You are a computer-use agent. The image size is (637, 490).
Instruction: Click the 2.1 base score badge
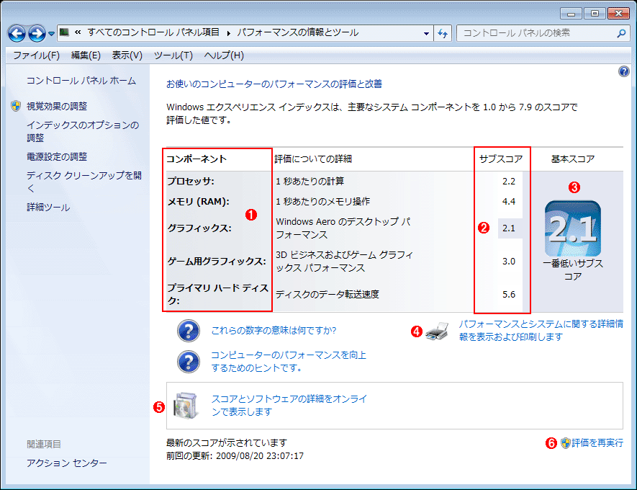click(x=573, y=228)
